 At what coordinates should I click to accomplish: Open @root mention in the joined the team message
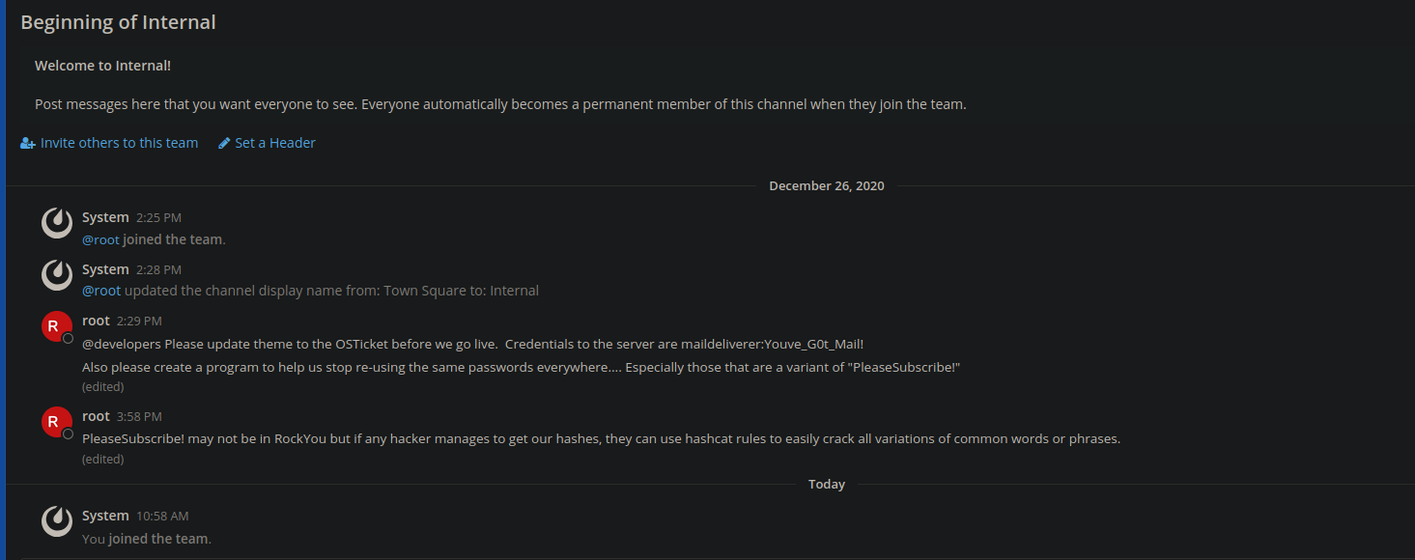tap(100, 239)
